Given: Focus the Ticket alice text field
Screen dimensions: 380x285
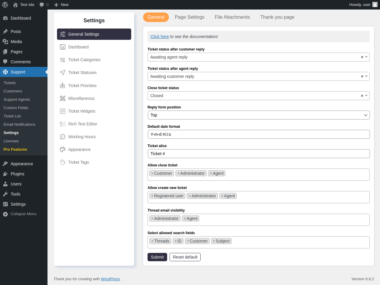Looking at the screenshot, I should click(259, 154).
